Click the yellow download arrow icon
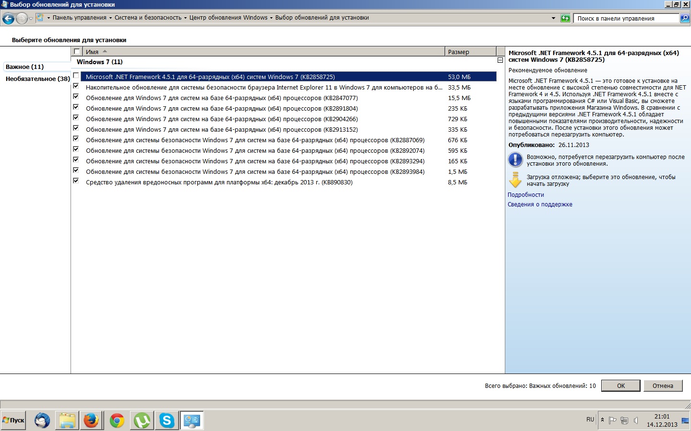Screen dimensions: 691x431 tap(515, 180)
